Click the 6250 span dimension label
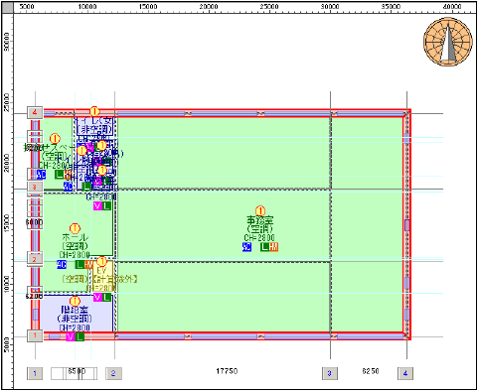The image size is (479, 392). pyautogui.click(x=371, y=371)
